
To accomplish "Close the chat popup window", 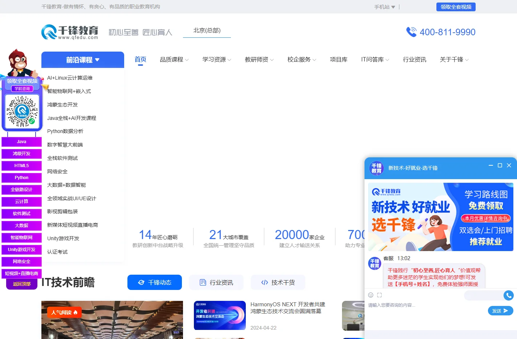I will tap(509, 165).
